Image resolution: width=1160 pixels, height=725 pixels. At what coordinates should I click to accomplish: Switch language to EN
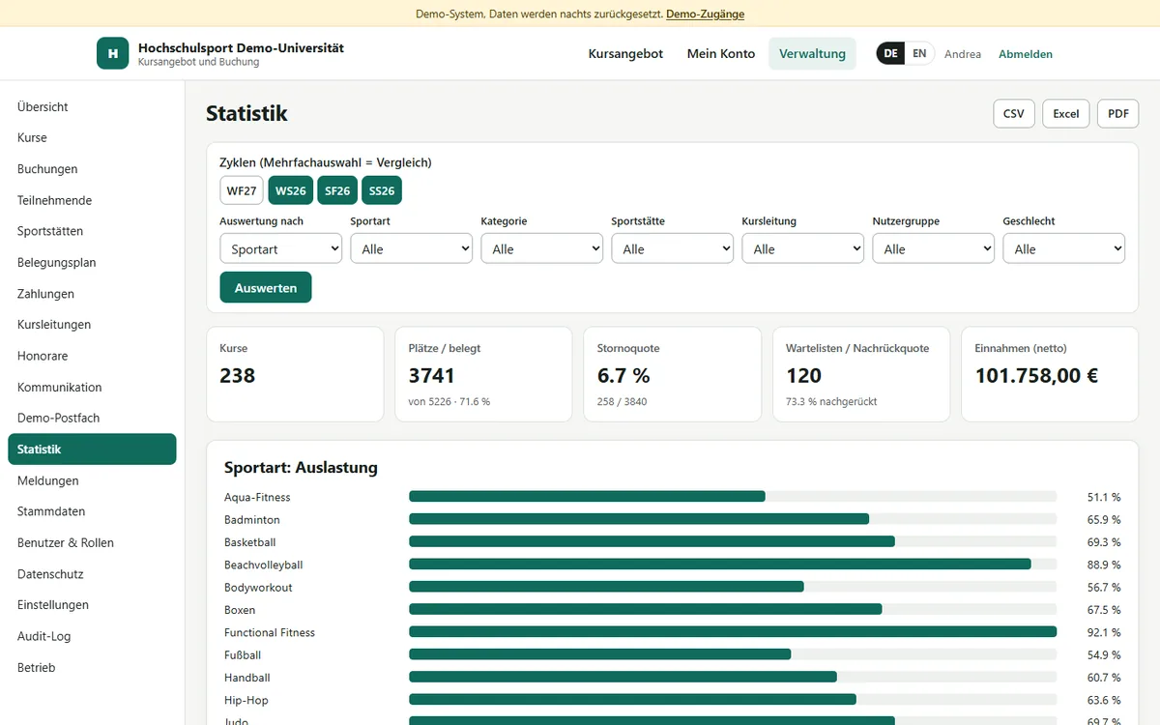click(x=919, y=53)
